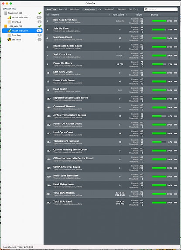The width and height of the screenshot is (181, 250).
Task: Select the Any Type filter
Action: (x=51, y=10)
